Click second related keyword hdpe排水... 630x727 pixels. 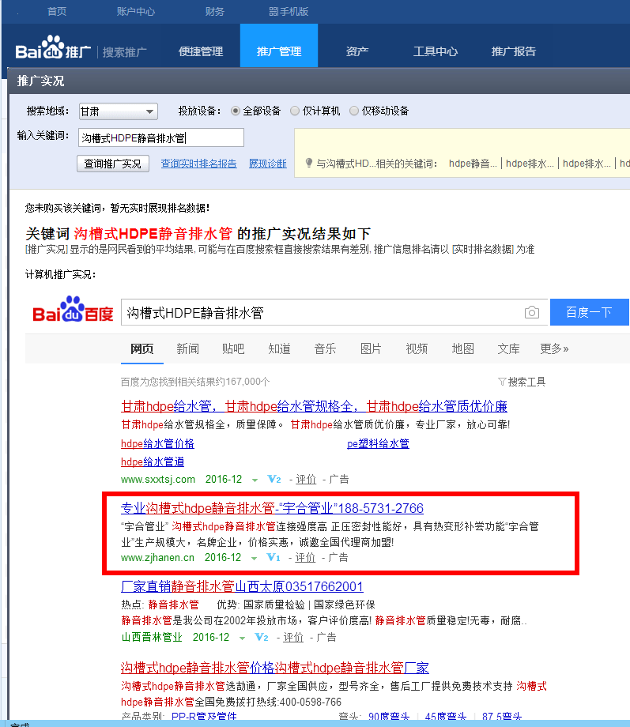(530, 164)
